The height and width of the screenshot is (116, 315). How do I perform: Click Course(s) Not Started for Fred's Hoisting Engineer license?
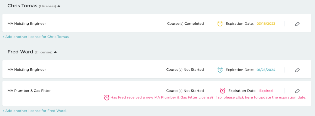185,70
